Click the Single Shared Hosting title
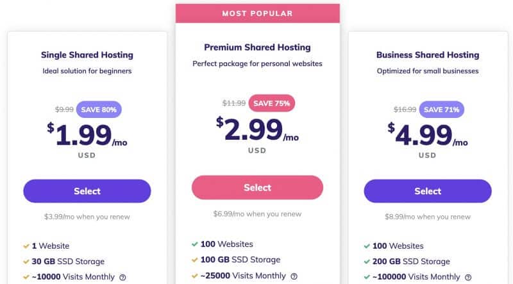The image size is (513, 284). (x=87, y=55)
